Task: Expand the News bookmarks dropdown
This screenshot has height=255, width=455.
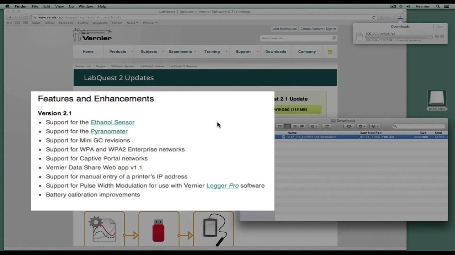Action: (x=132, y=23)
